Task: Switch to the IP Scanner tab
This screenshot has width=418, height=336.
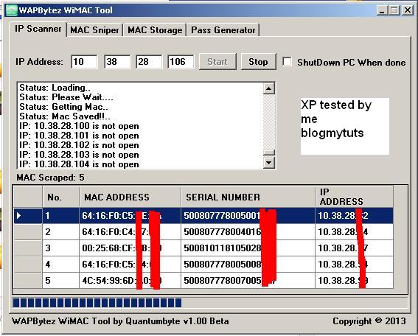Action: [x=38, y=29]
